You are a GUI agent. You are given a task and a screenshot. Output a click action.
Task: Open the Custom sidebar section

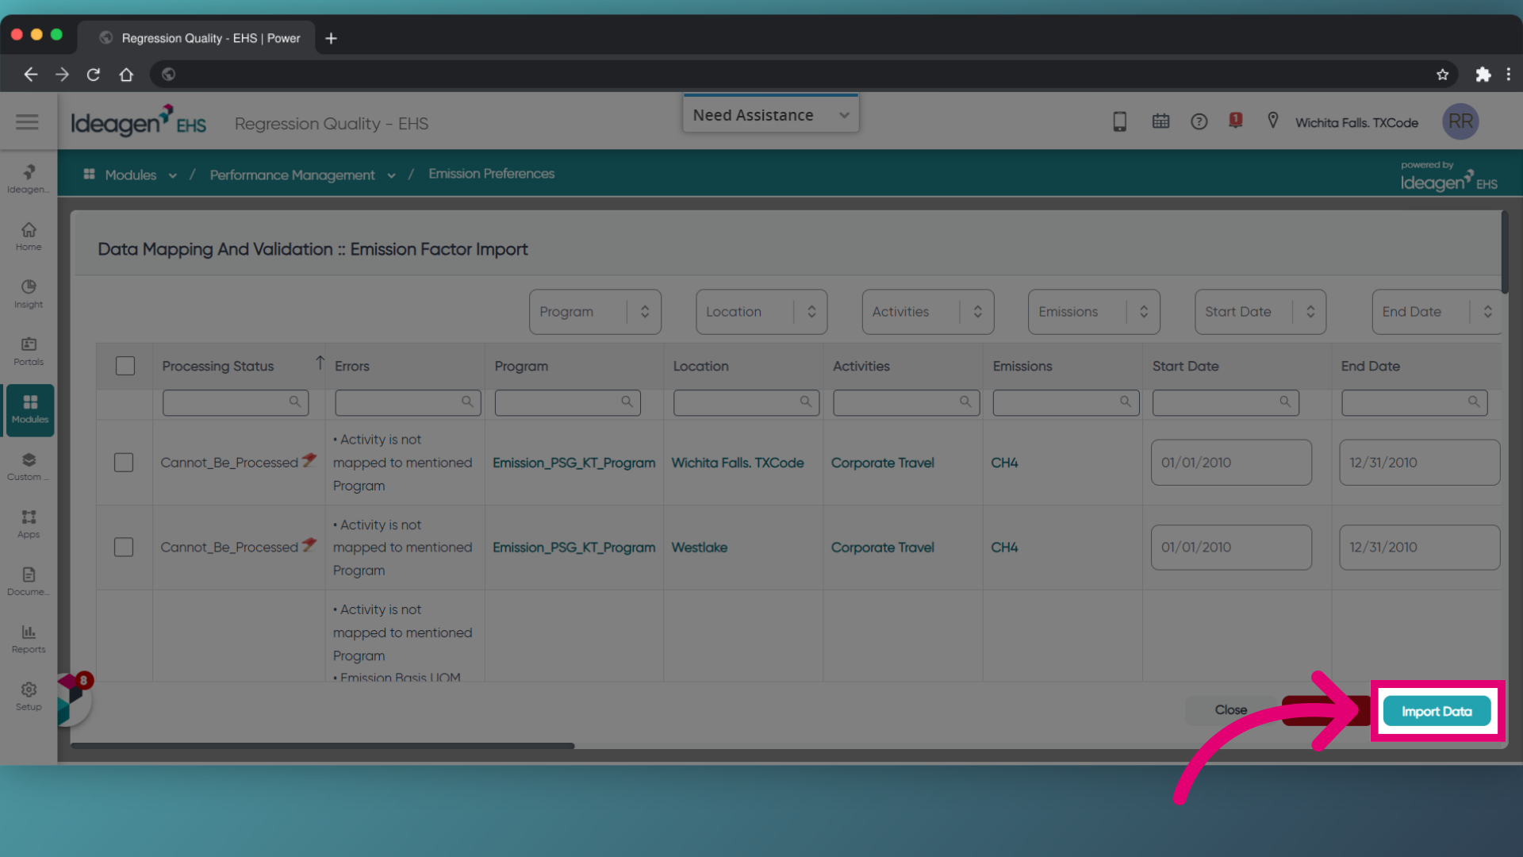click(x=29, y=467)
